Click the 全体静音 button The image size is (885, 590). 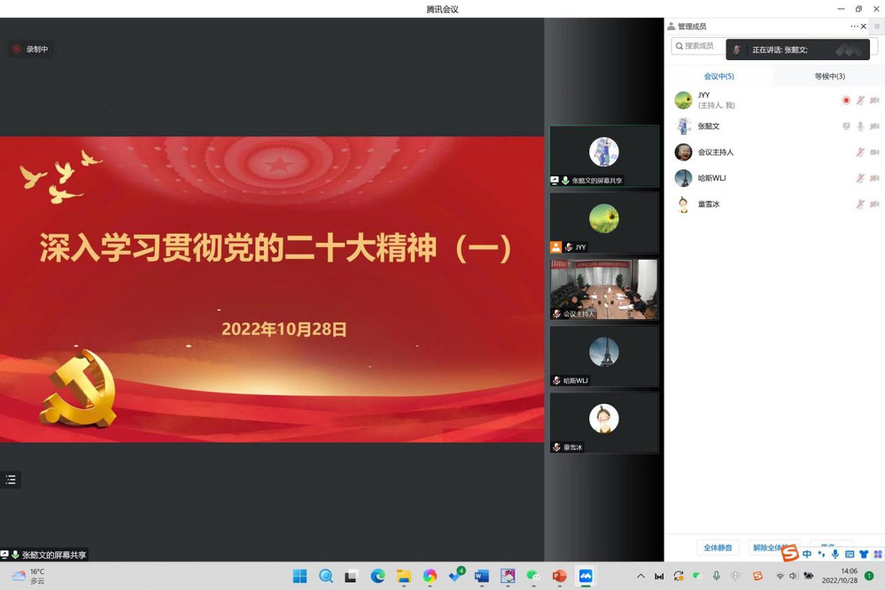[x=718, y=547]
